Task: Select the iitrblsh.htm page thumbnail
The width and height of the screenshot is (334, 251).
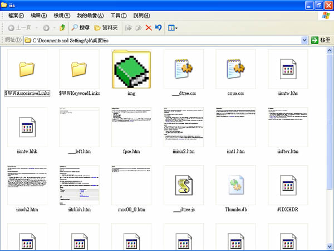Action: 79,185
